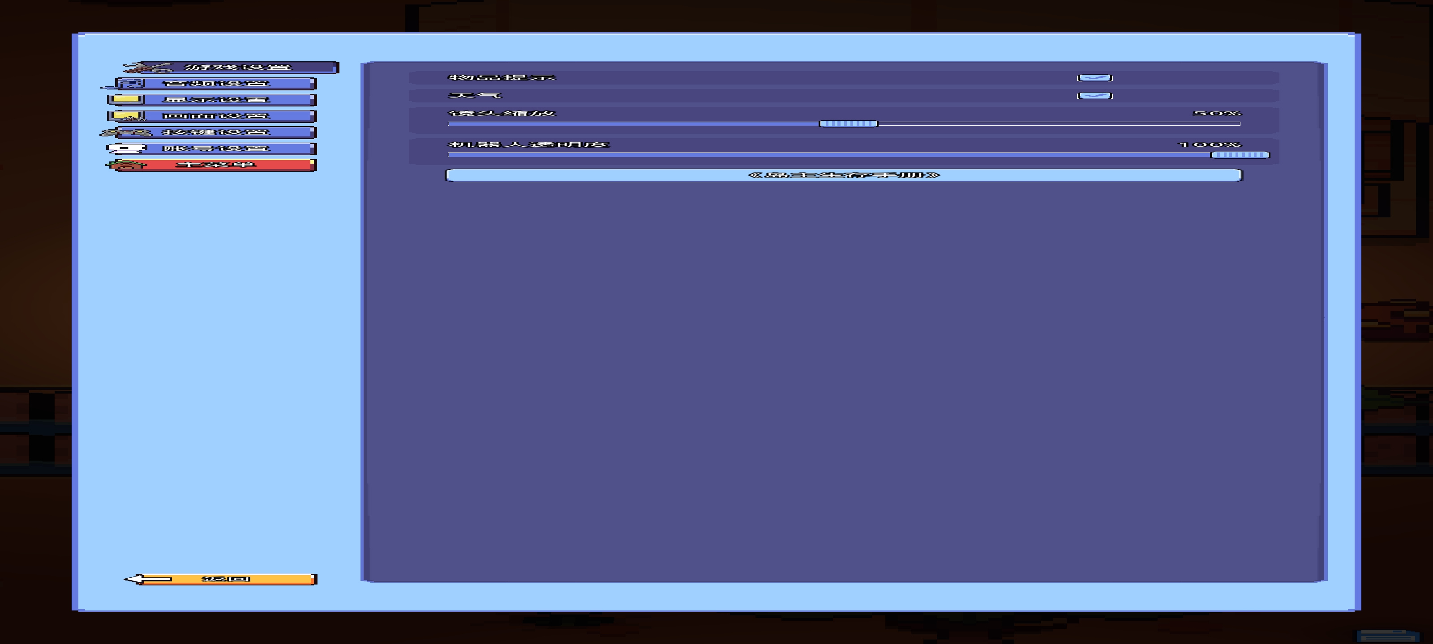Click the orange 返回 back button
This screenshot has height=644, width=1433.
(220, 580)
